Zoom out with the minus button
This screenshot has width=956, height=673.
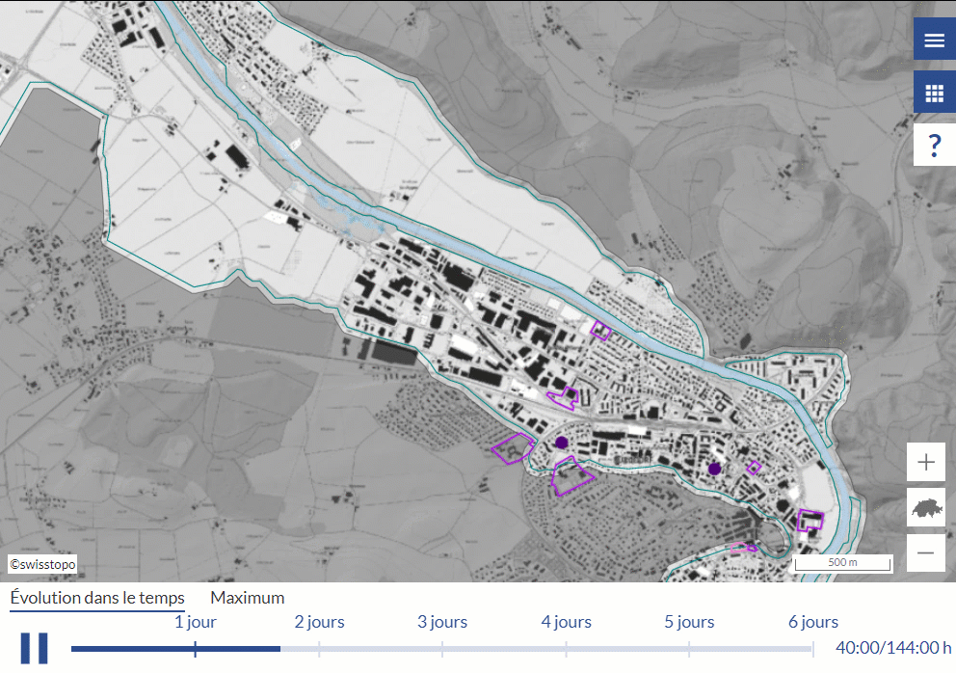[x=926, y=552]
